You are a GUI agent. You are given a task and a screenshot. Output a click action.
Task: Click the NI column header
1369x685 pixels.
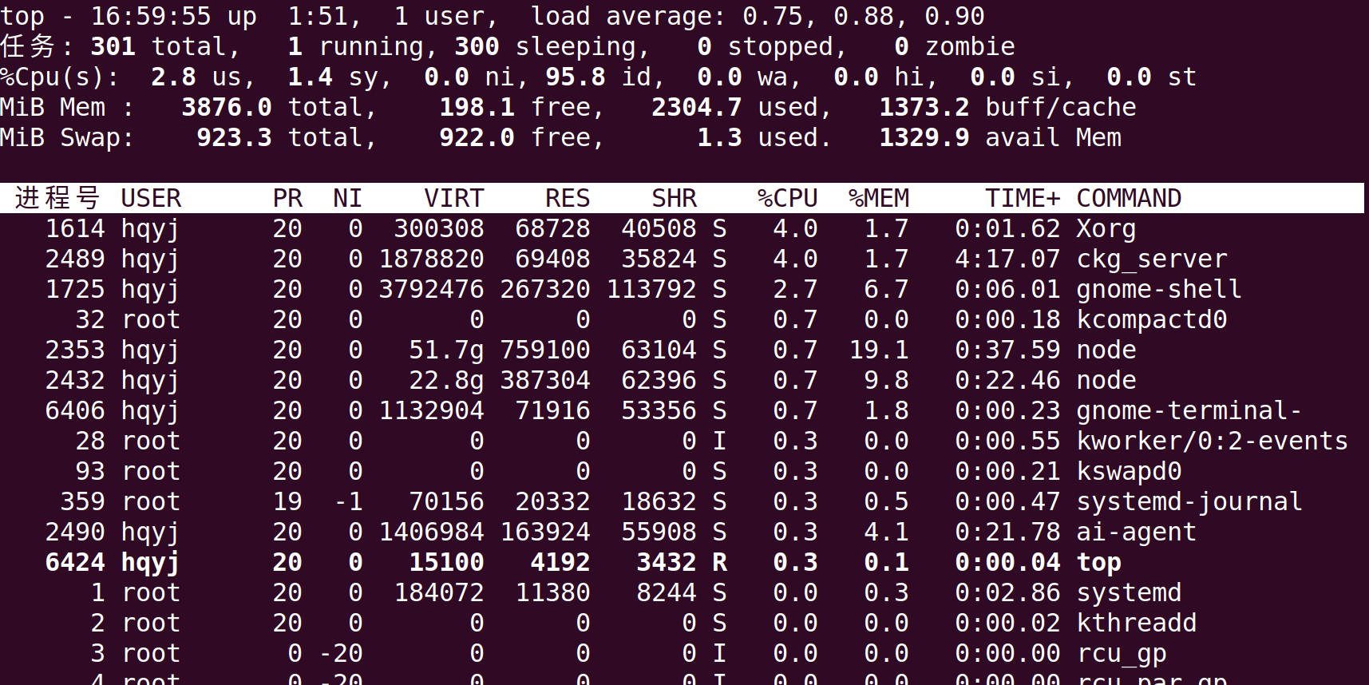coord(347,198)
